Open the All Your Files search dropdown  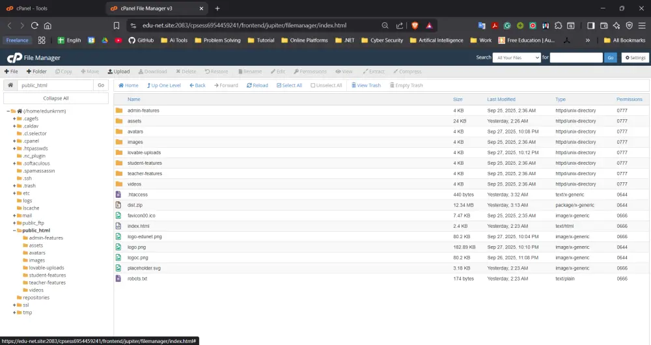(516, 58)
